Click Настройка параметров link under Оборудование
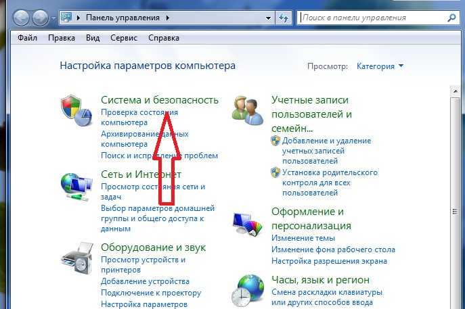The height and width of the screenshot is (309, 465). [x=144, y=304]
